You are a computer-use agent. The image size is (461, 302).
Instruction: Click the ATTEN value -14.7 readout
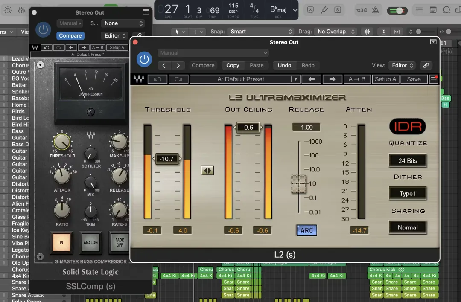(359, 231)
